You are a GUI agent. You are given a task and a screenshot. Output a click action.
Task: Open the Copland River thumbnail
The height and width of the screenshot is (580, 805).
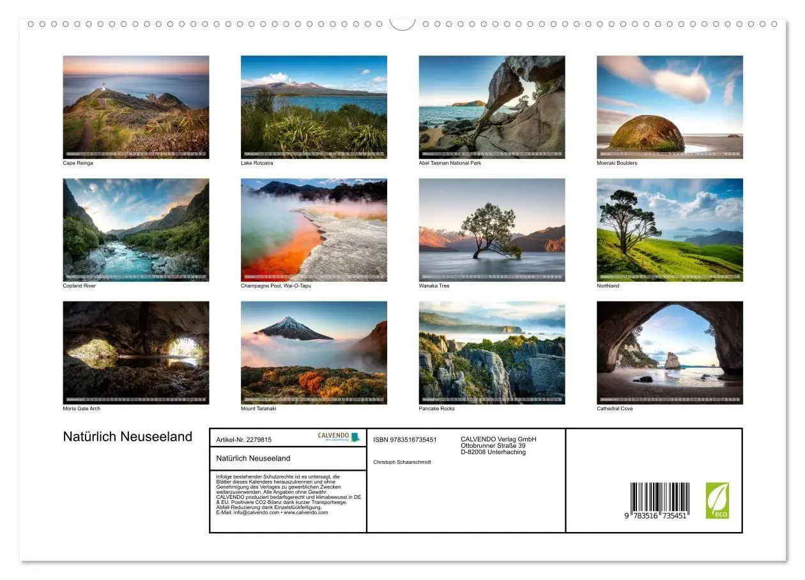pos(136,230)
